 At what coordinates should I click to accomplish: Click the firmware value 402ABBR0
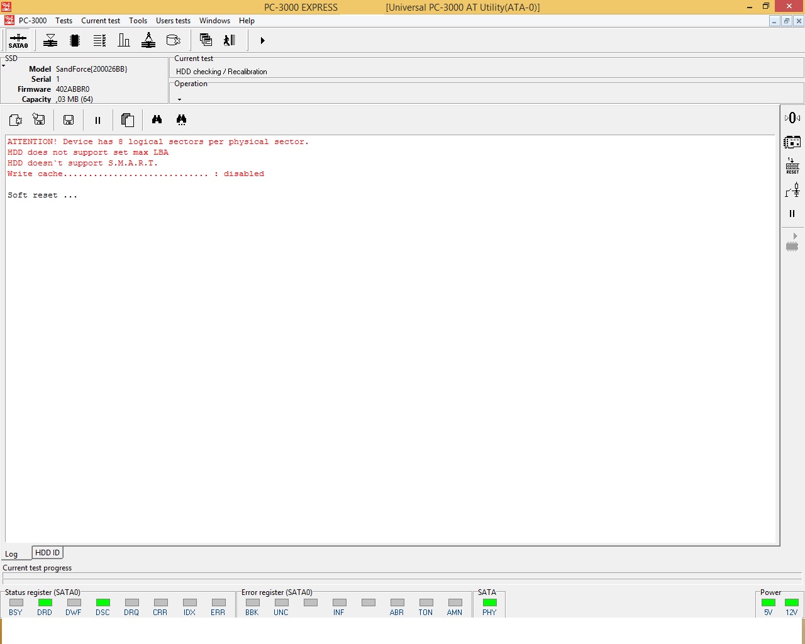click(72, 89)
